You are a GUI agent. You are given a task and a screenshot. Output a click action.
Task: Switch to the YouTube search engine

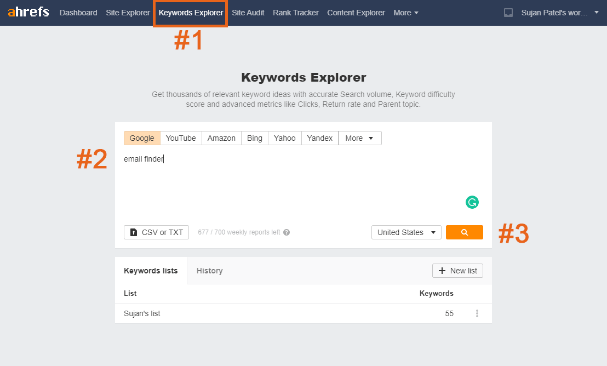(x=181, y=138)
